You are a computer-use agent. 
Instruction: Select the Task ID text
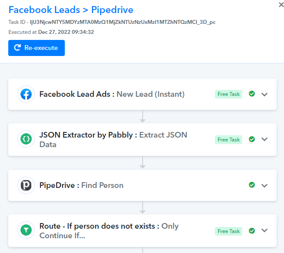(112, 22)
